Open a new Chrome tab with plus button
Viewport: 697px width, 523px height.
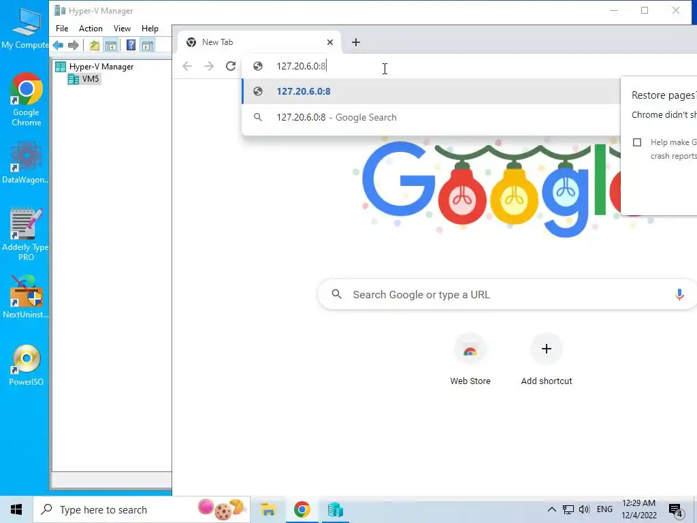click(355, 42)
